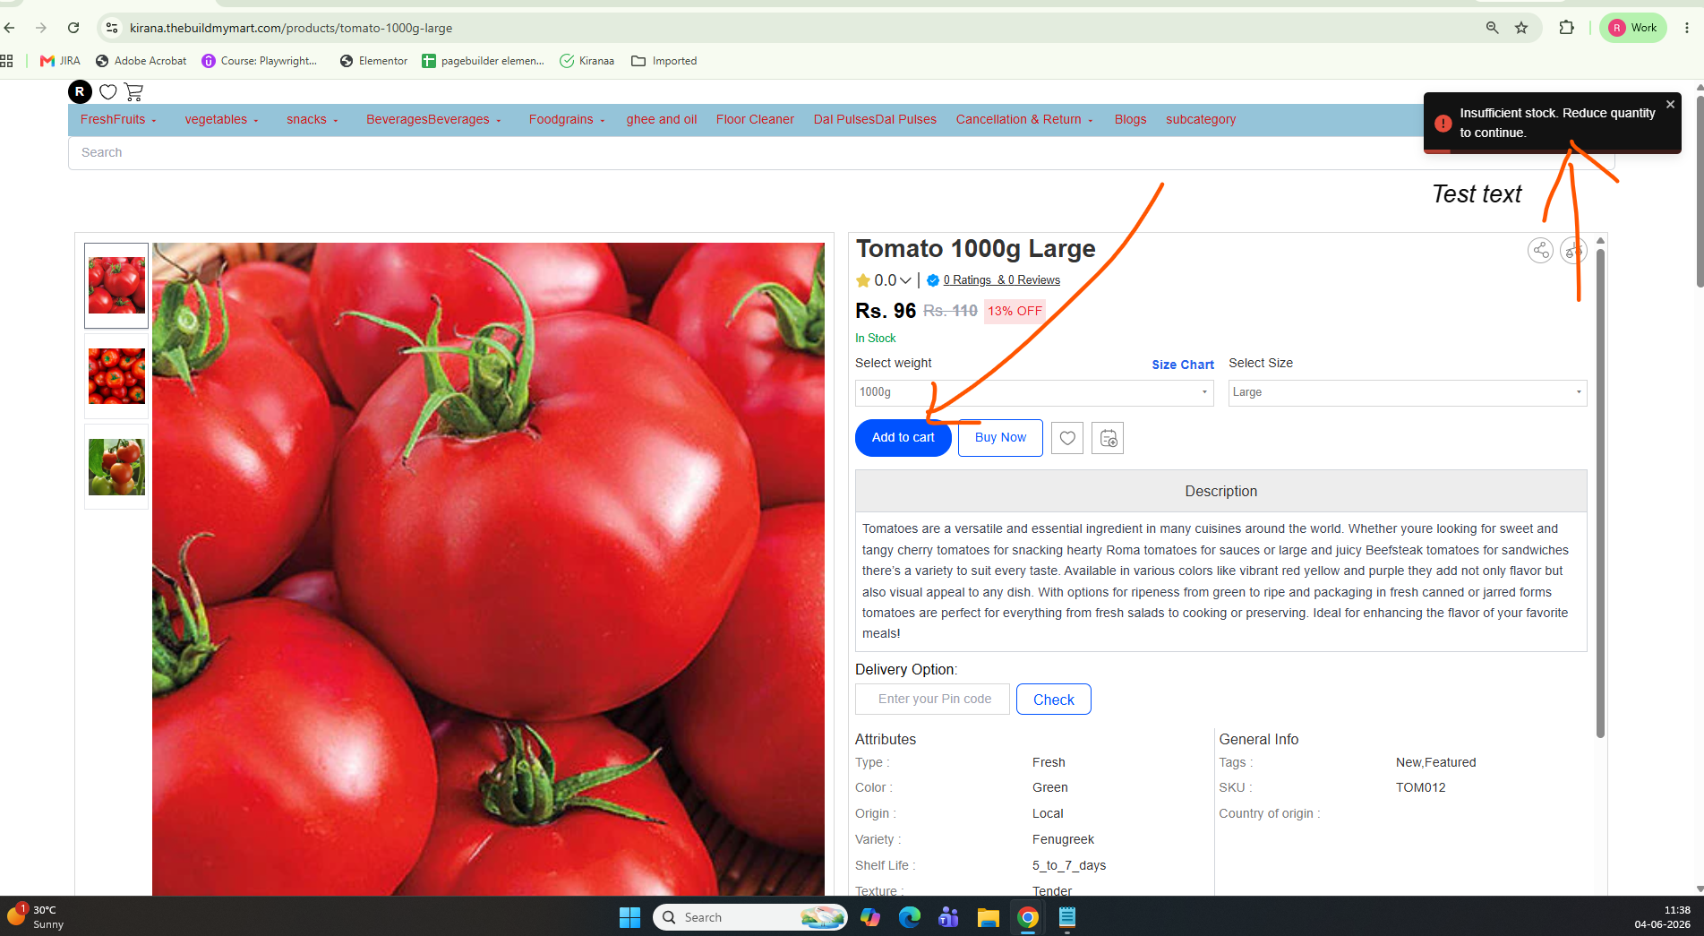Expand the 0.0 rating breakdown chevron
Viewport: 1704px width, 936px height.
tap(905, 280)
